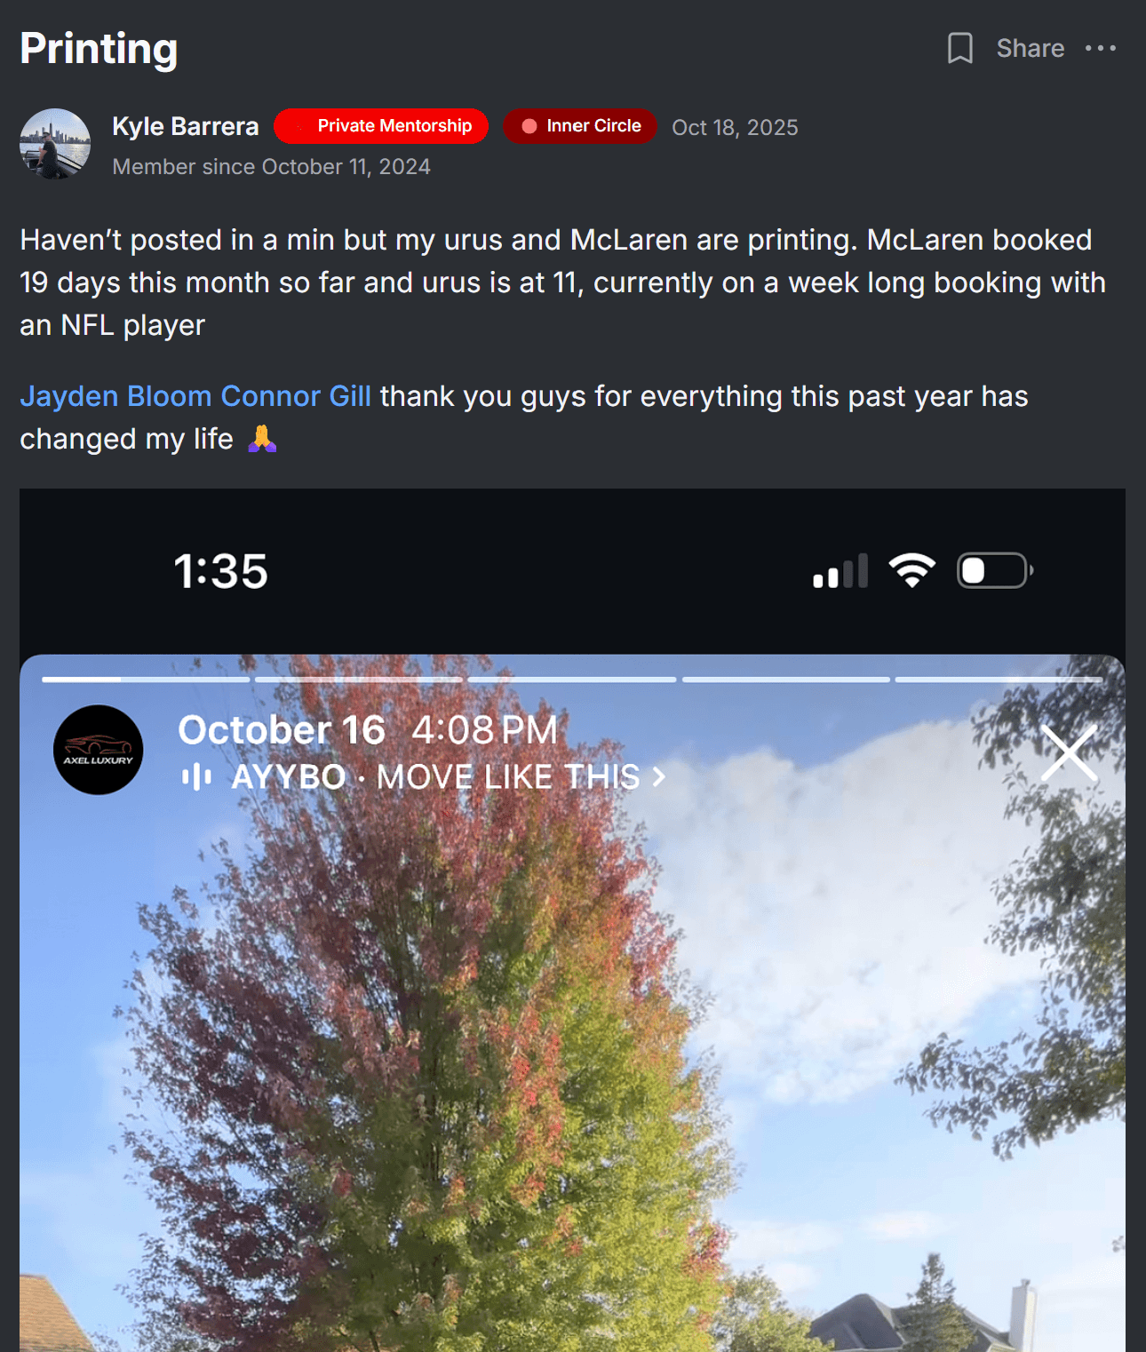
Task: Tap the chevron after MOVE LIKE THIS
Action: point(658,777)
